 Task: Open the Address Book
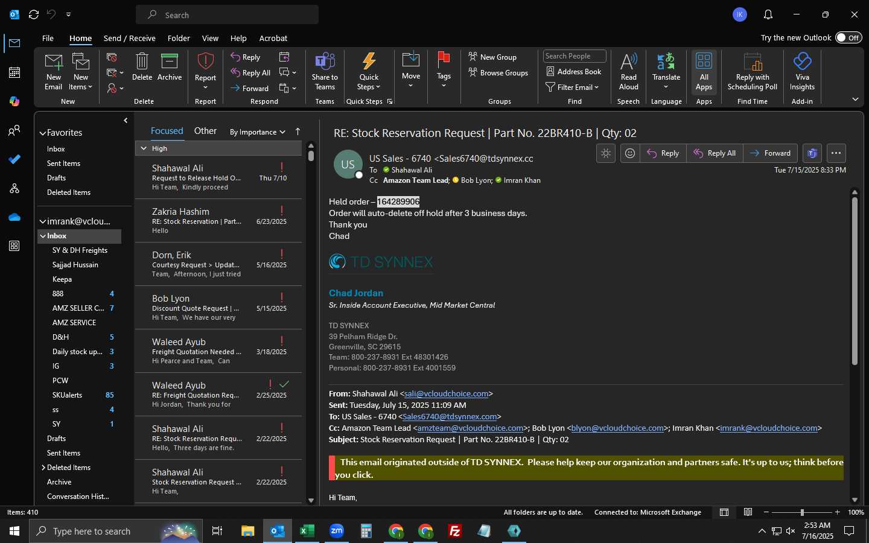tap(574, 71)
